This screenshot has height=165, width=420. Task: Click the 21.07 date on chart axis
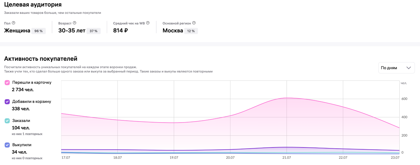(x=287, y=158)
